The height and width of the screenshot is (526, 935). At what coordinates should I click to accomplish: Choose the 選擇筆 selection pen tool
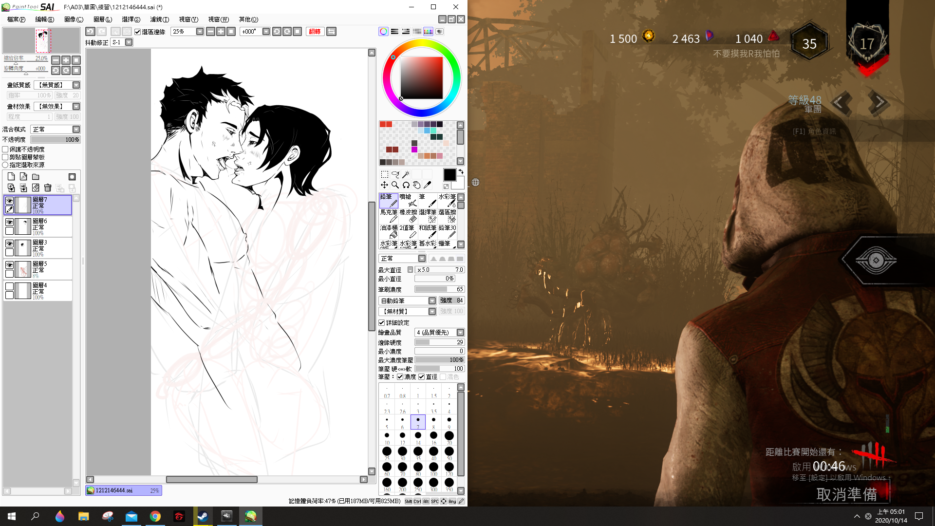pos(428,216)
